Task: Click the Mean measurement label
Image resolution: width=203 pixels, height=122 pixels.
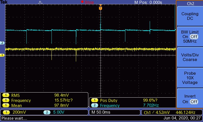Action: (16, 105)
